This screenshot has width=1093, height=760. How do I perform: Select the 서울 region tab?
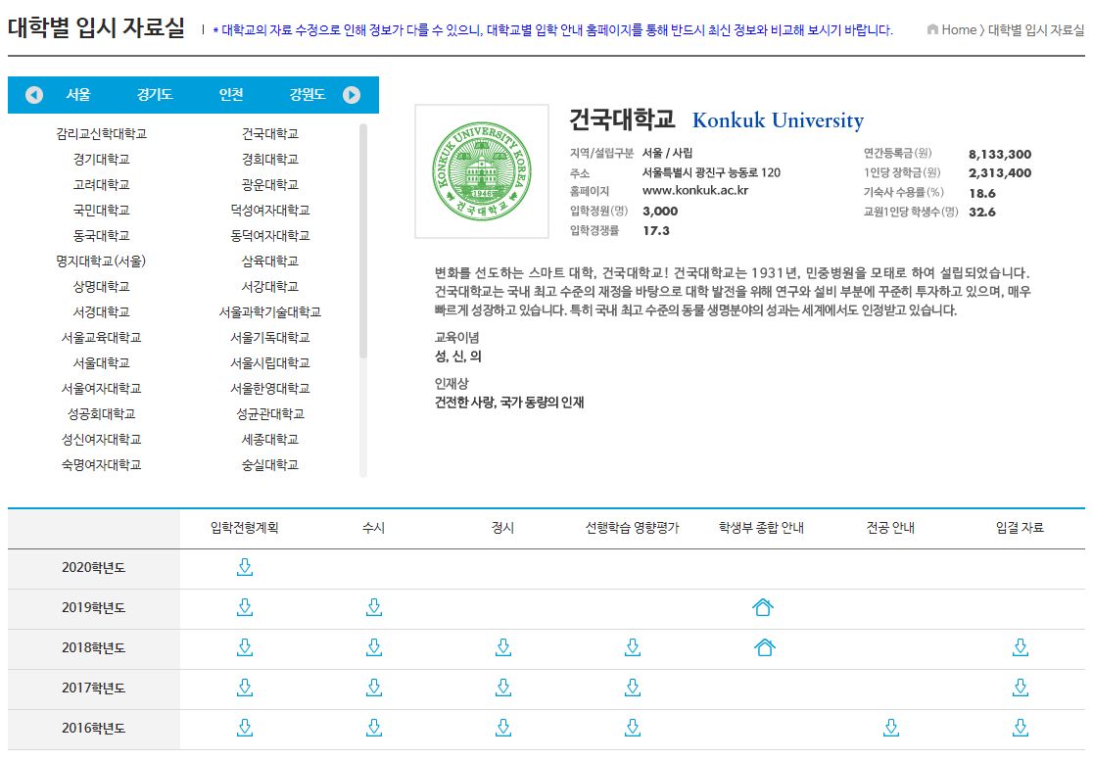[x=78, y=95]
